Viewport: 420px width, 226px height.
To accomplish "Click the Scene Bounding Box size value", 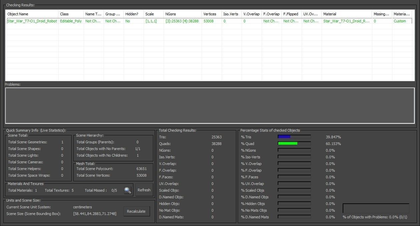I will pos(95,213).
